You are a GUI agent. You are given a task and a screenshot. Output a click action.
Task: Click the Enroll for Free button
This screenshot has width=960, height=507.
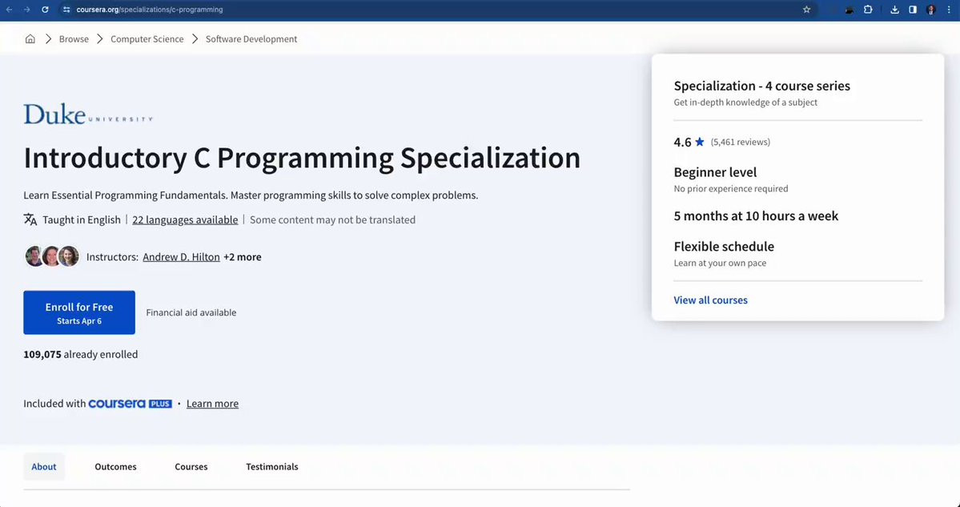[79, 312]
